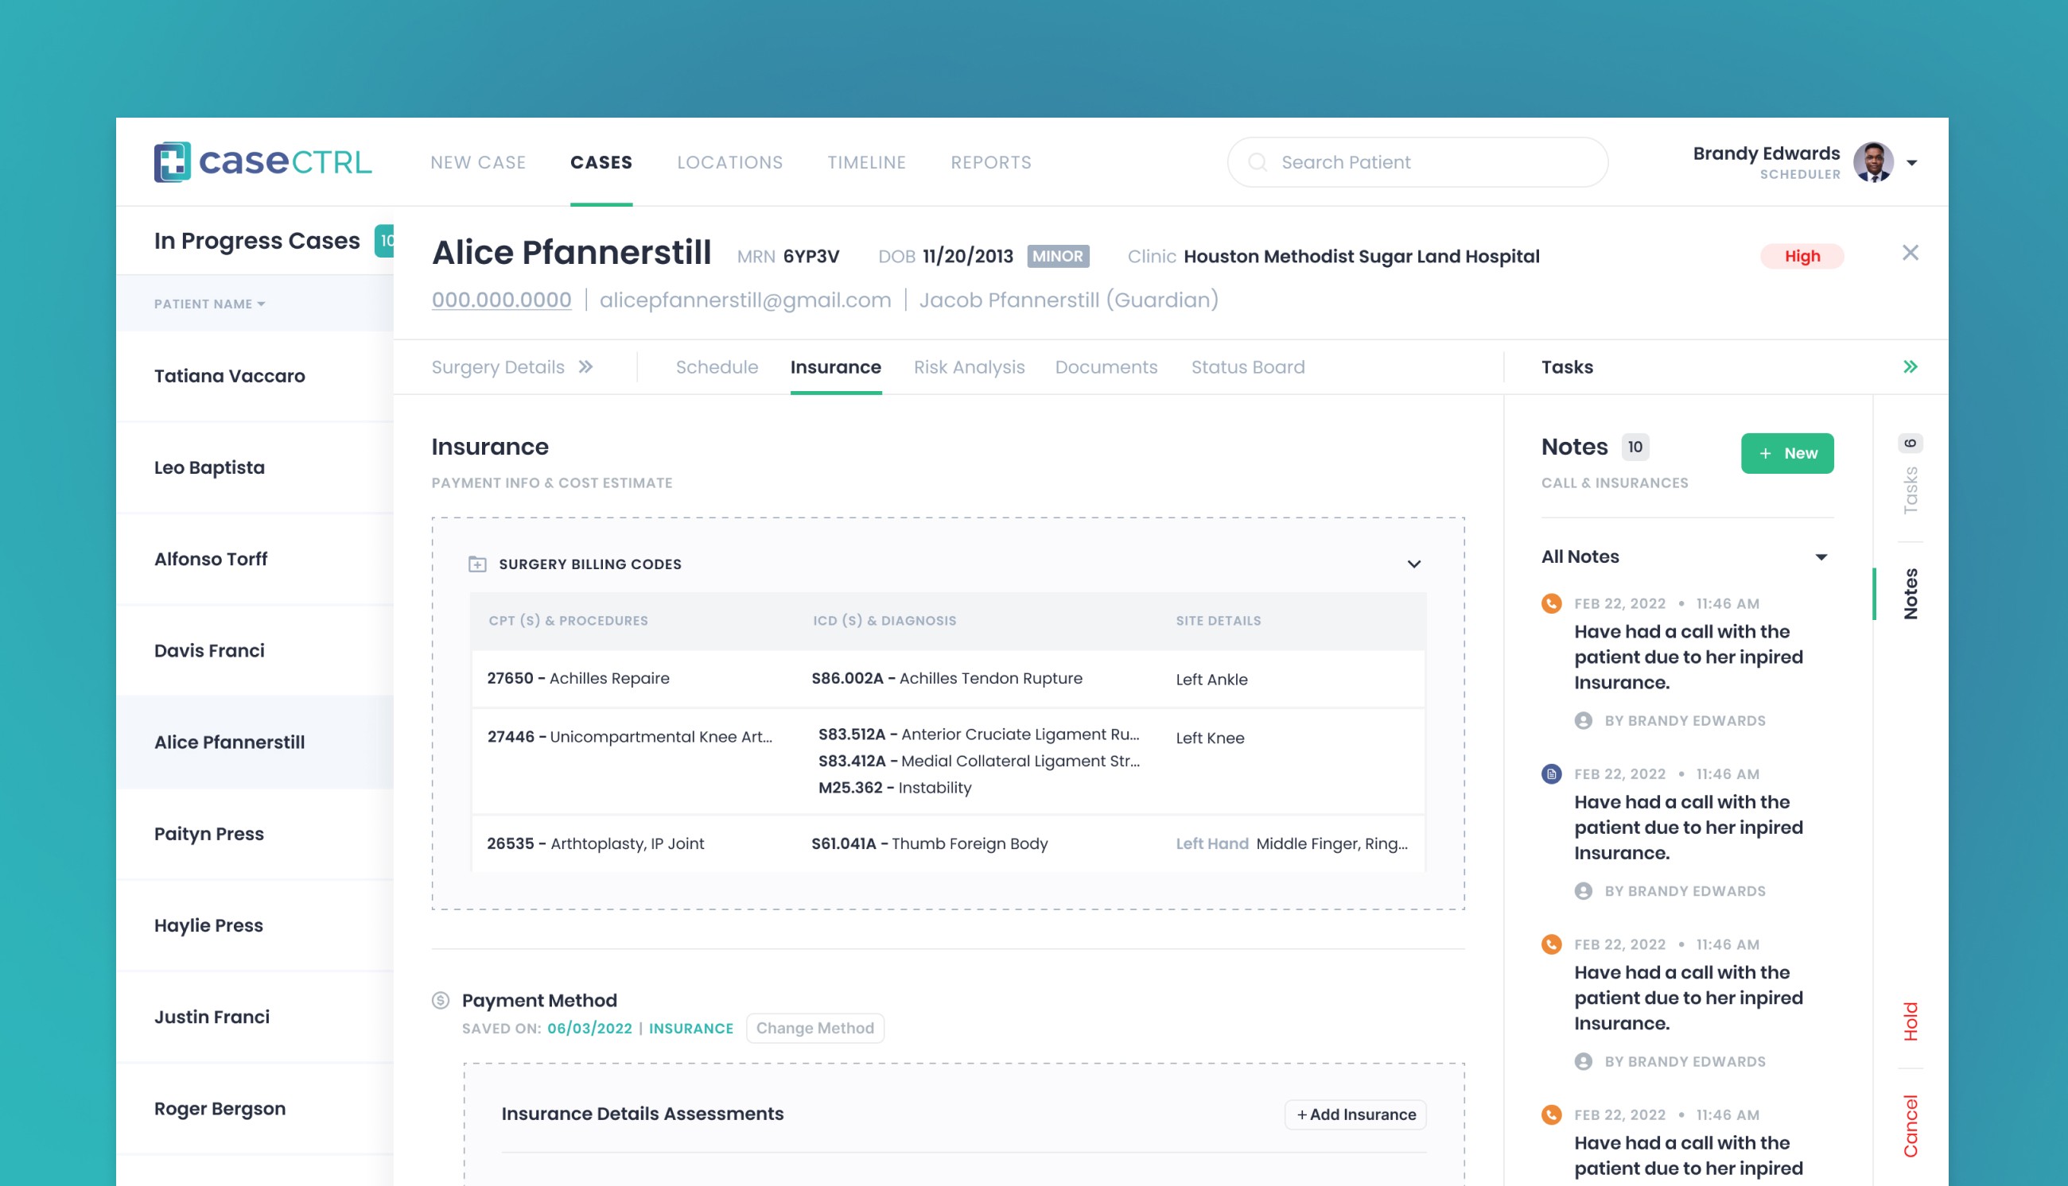The width and height of the screenshot is (2068, 1186).
Task: Click the Change Method button
Action: click(814, 1028)
